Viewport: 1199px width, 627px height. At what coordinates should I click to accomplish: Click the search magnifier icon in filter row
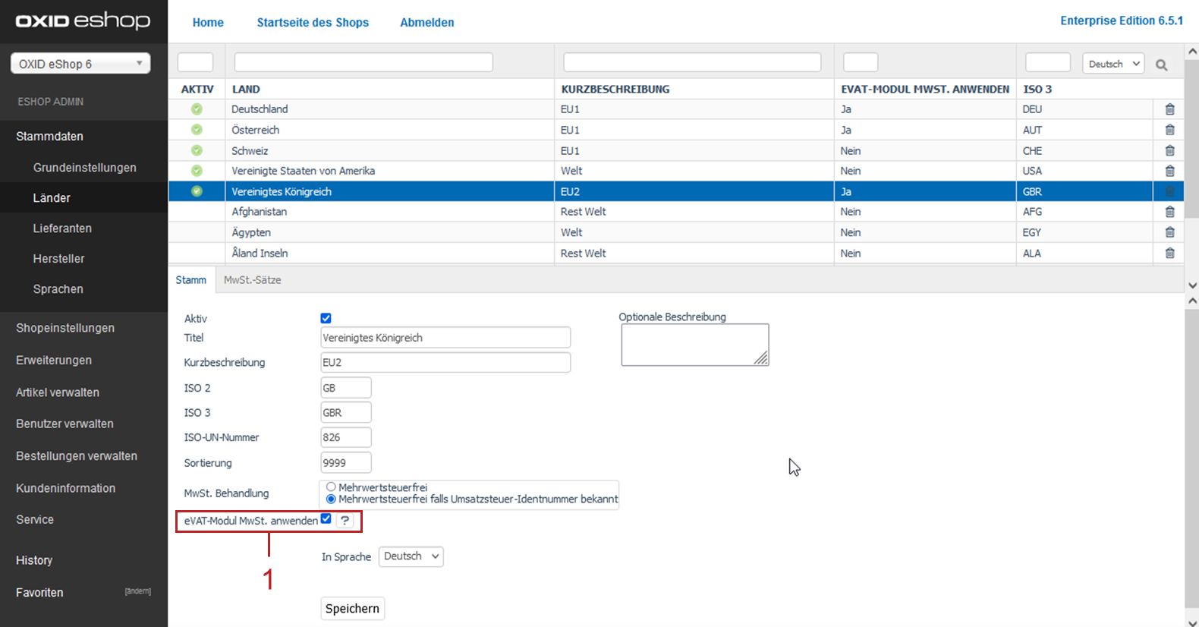coord(1161,65)
